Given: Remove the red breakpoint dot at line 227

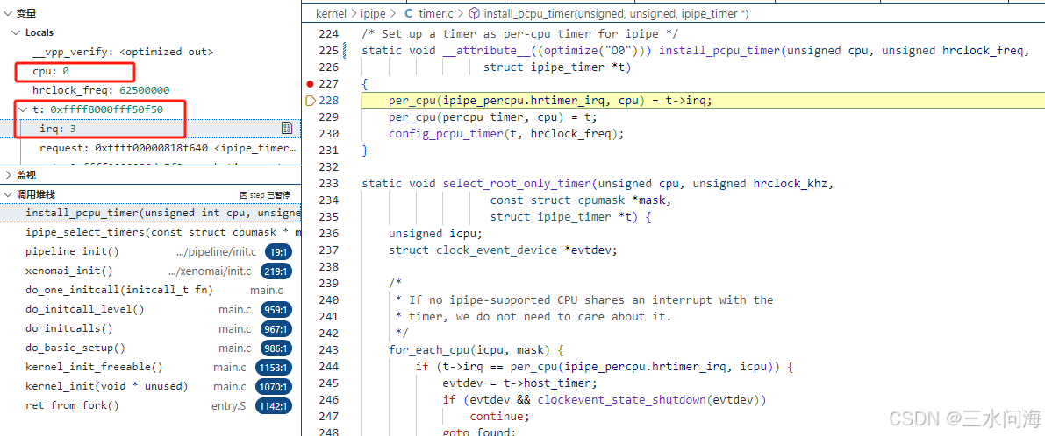Looking at the screenshot, I should pos(310,84).
